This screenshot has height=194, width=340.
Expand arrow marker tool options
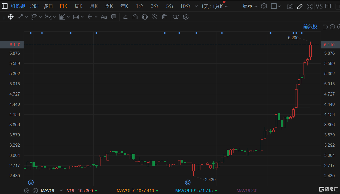coord(96,17)
